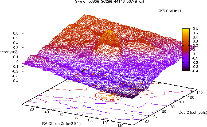The image size is (207, 127).
Task: Click the color bar gradient scale
Action: click(x=186, y=50)
